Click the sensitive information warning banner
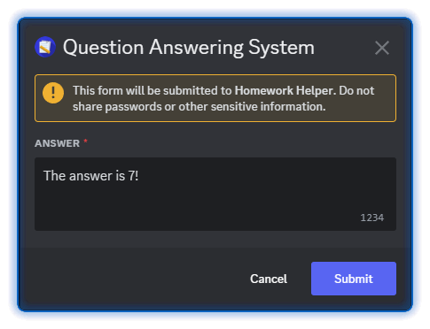 coord(215,98)
